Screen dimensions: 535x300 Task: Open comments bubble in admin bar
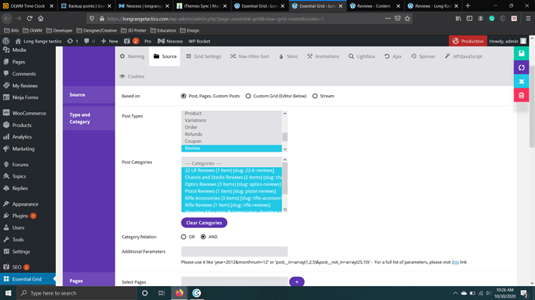[x=87, y=41]
